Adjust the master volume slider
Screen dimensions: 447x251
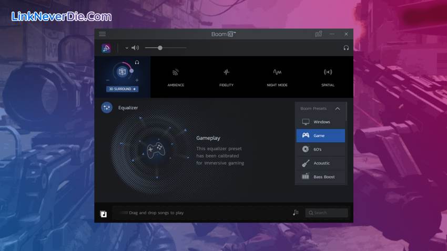pos(160,48)
